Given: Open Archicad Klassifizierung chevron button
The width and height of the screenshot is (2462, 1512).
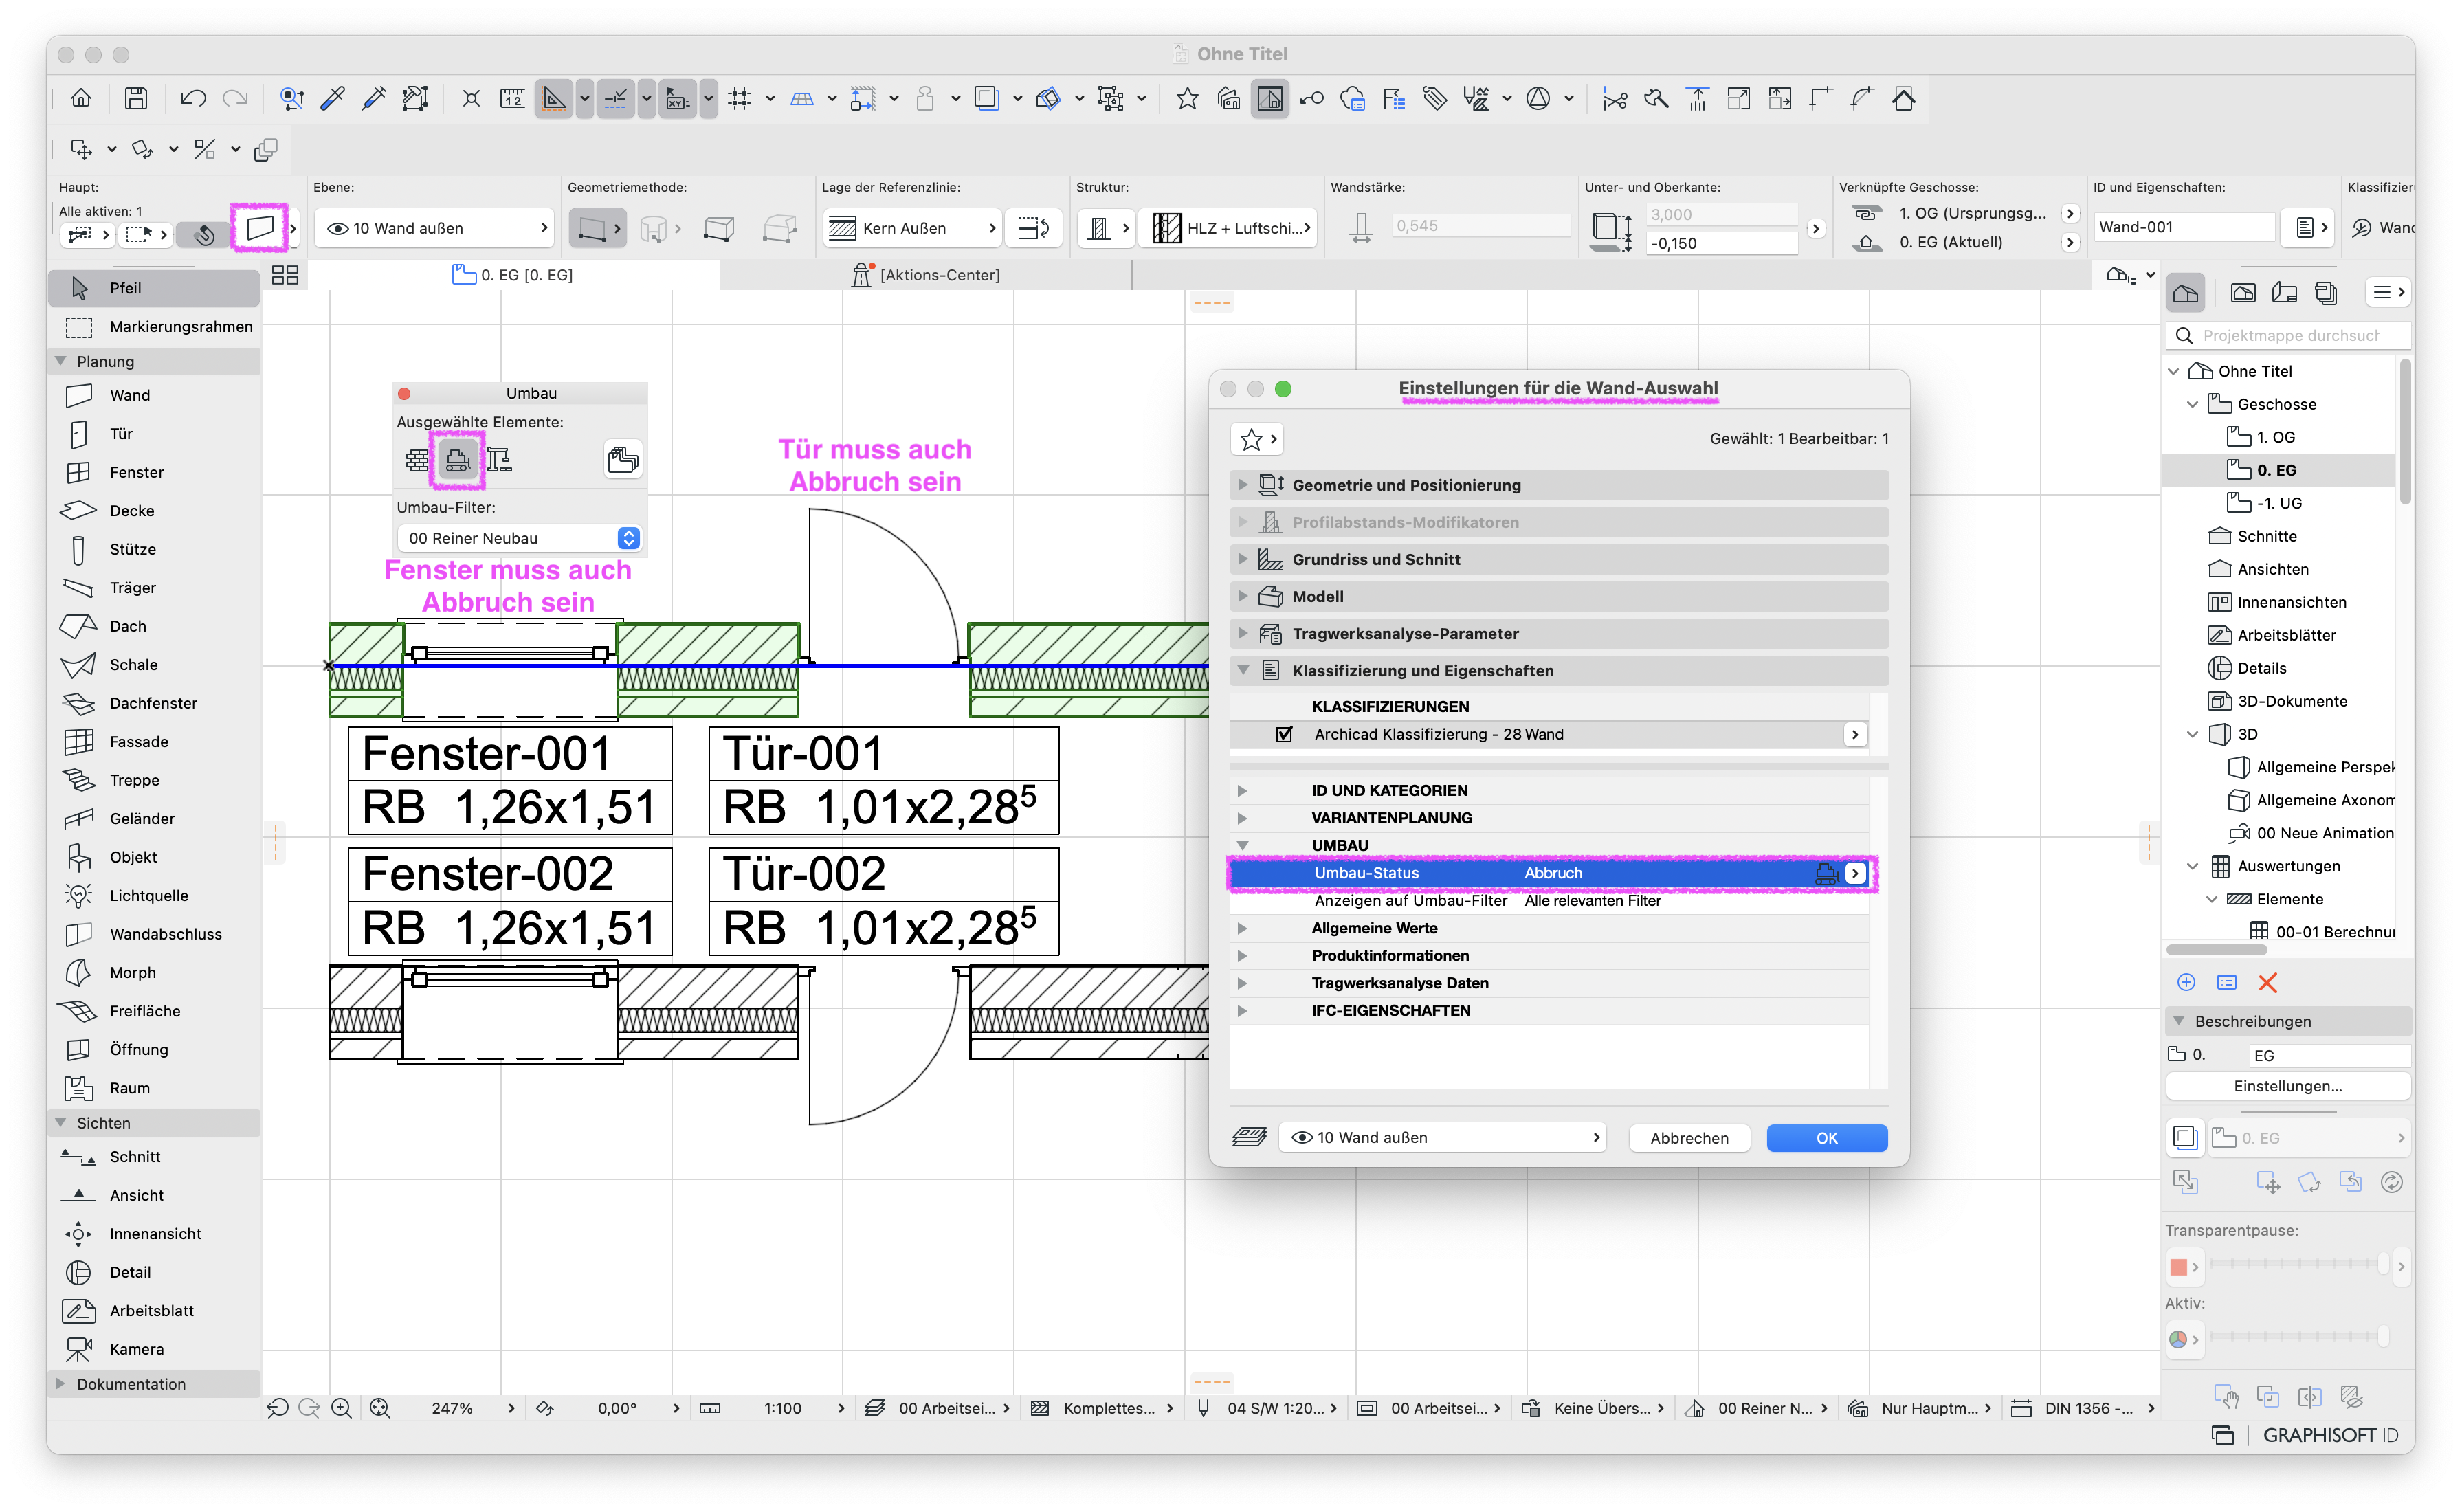Looking at the screenshot, I should 1855,734.
